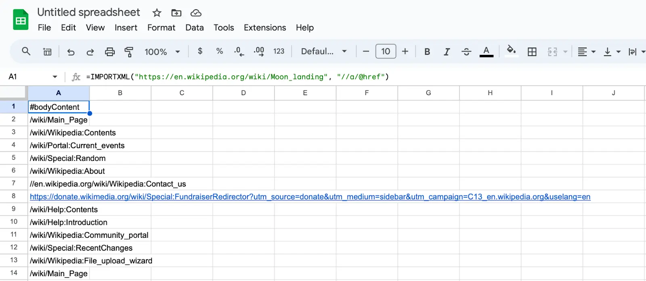
Task: Undo the last action
Action: 71,52
